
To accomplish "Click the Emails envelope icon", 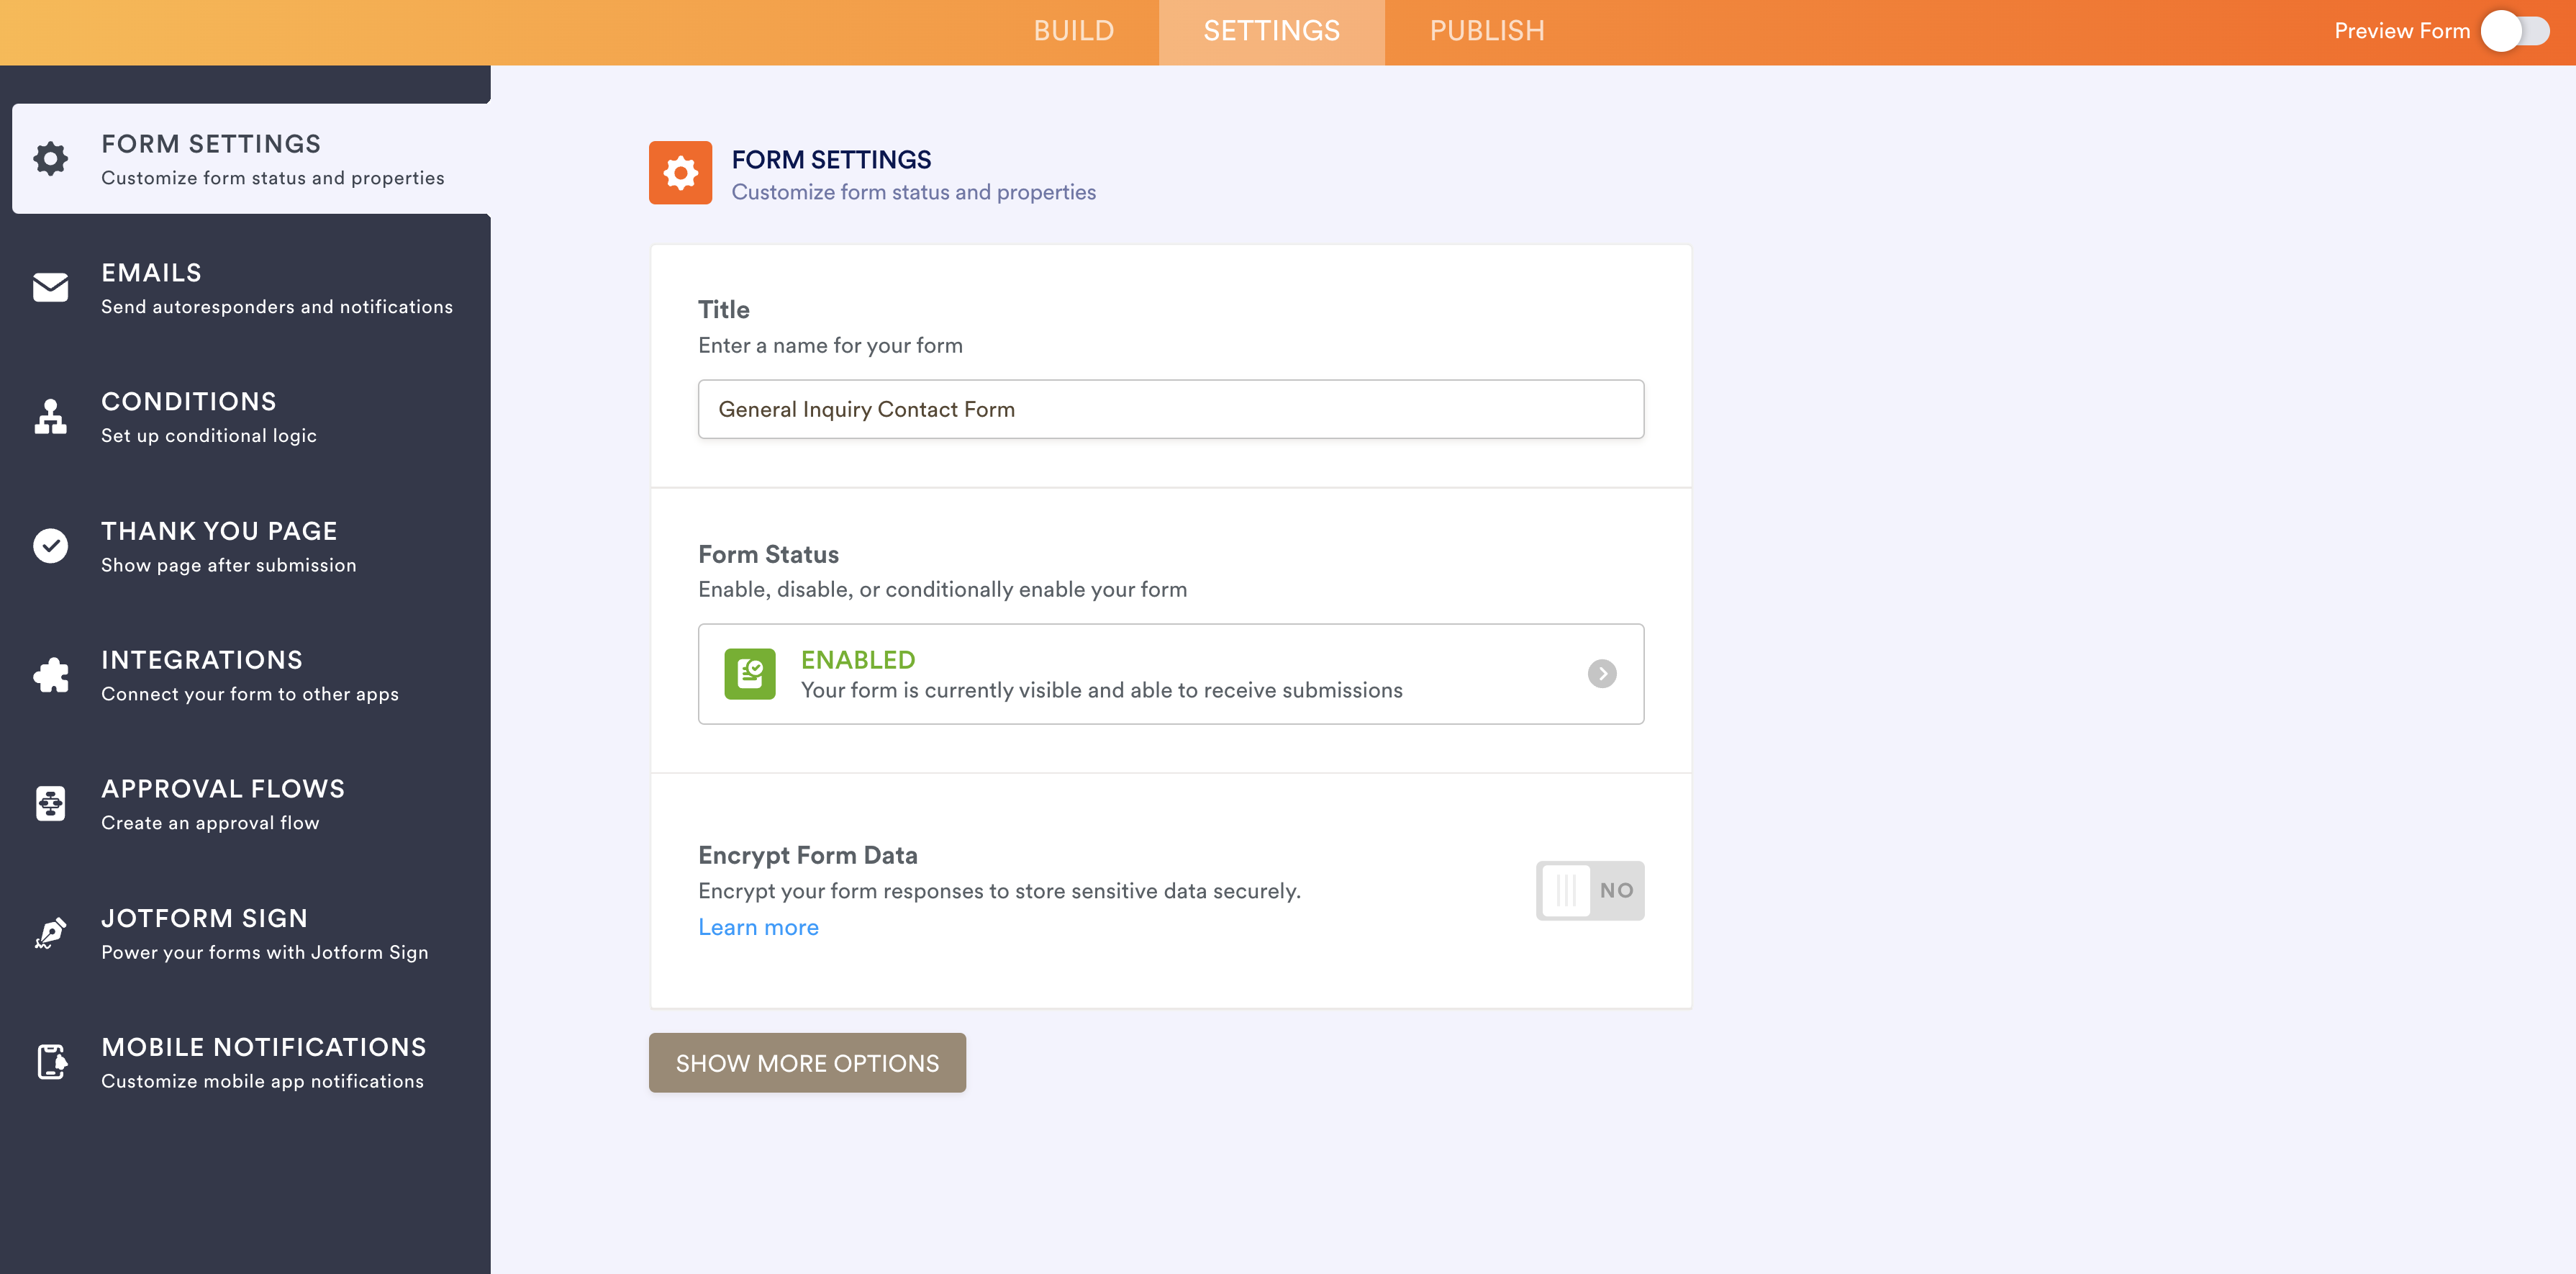I will point(50,287).
